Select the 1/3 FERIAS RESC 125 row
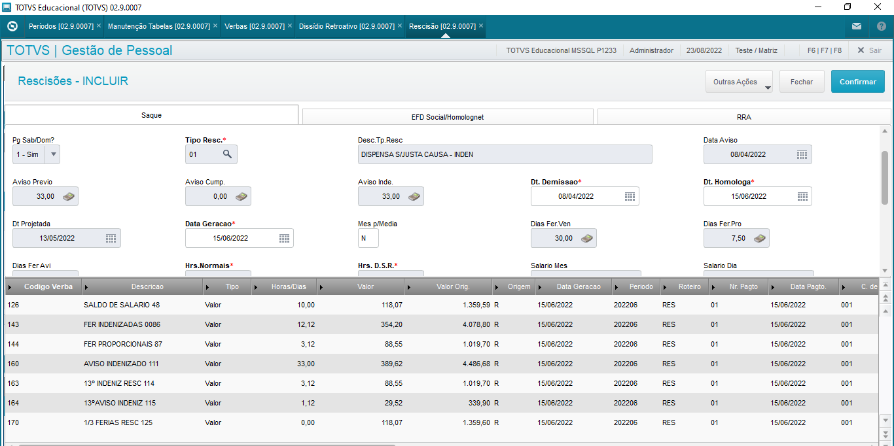The width and height of the screenshot is (894, 446). [x=442, y=422]
